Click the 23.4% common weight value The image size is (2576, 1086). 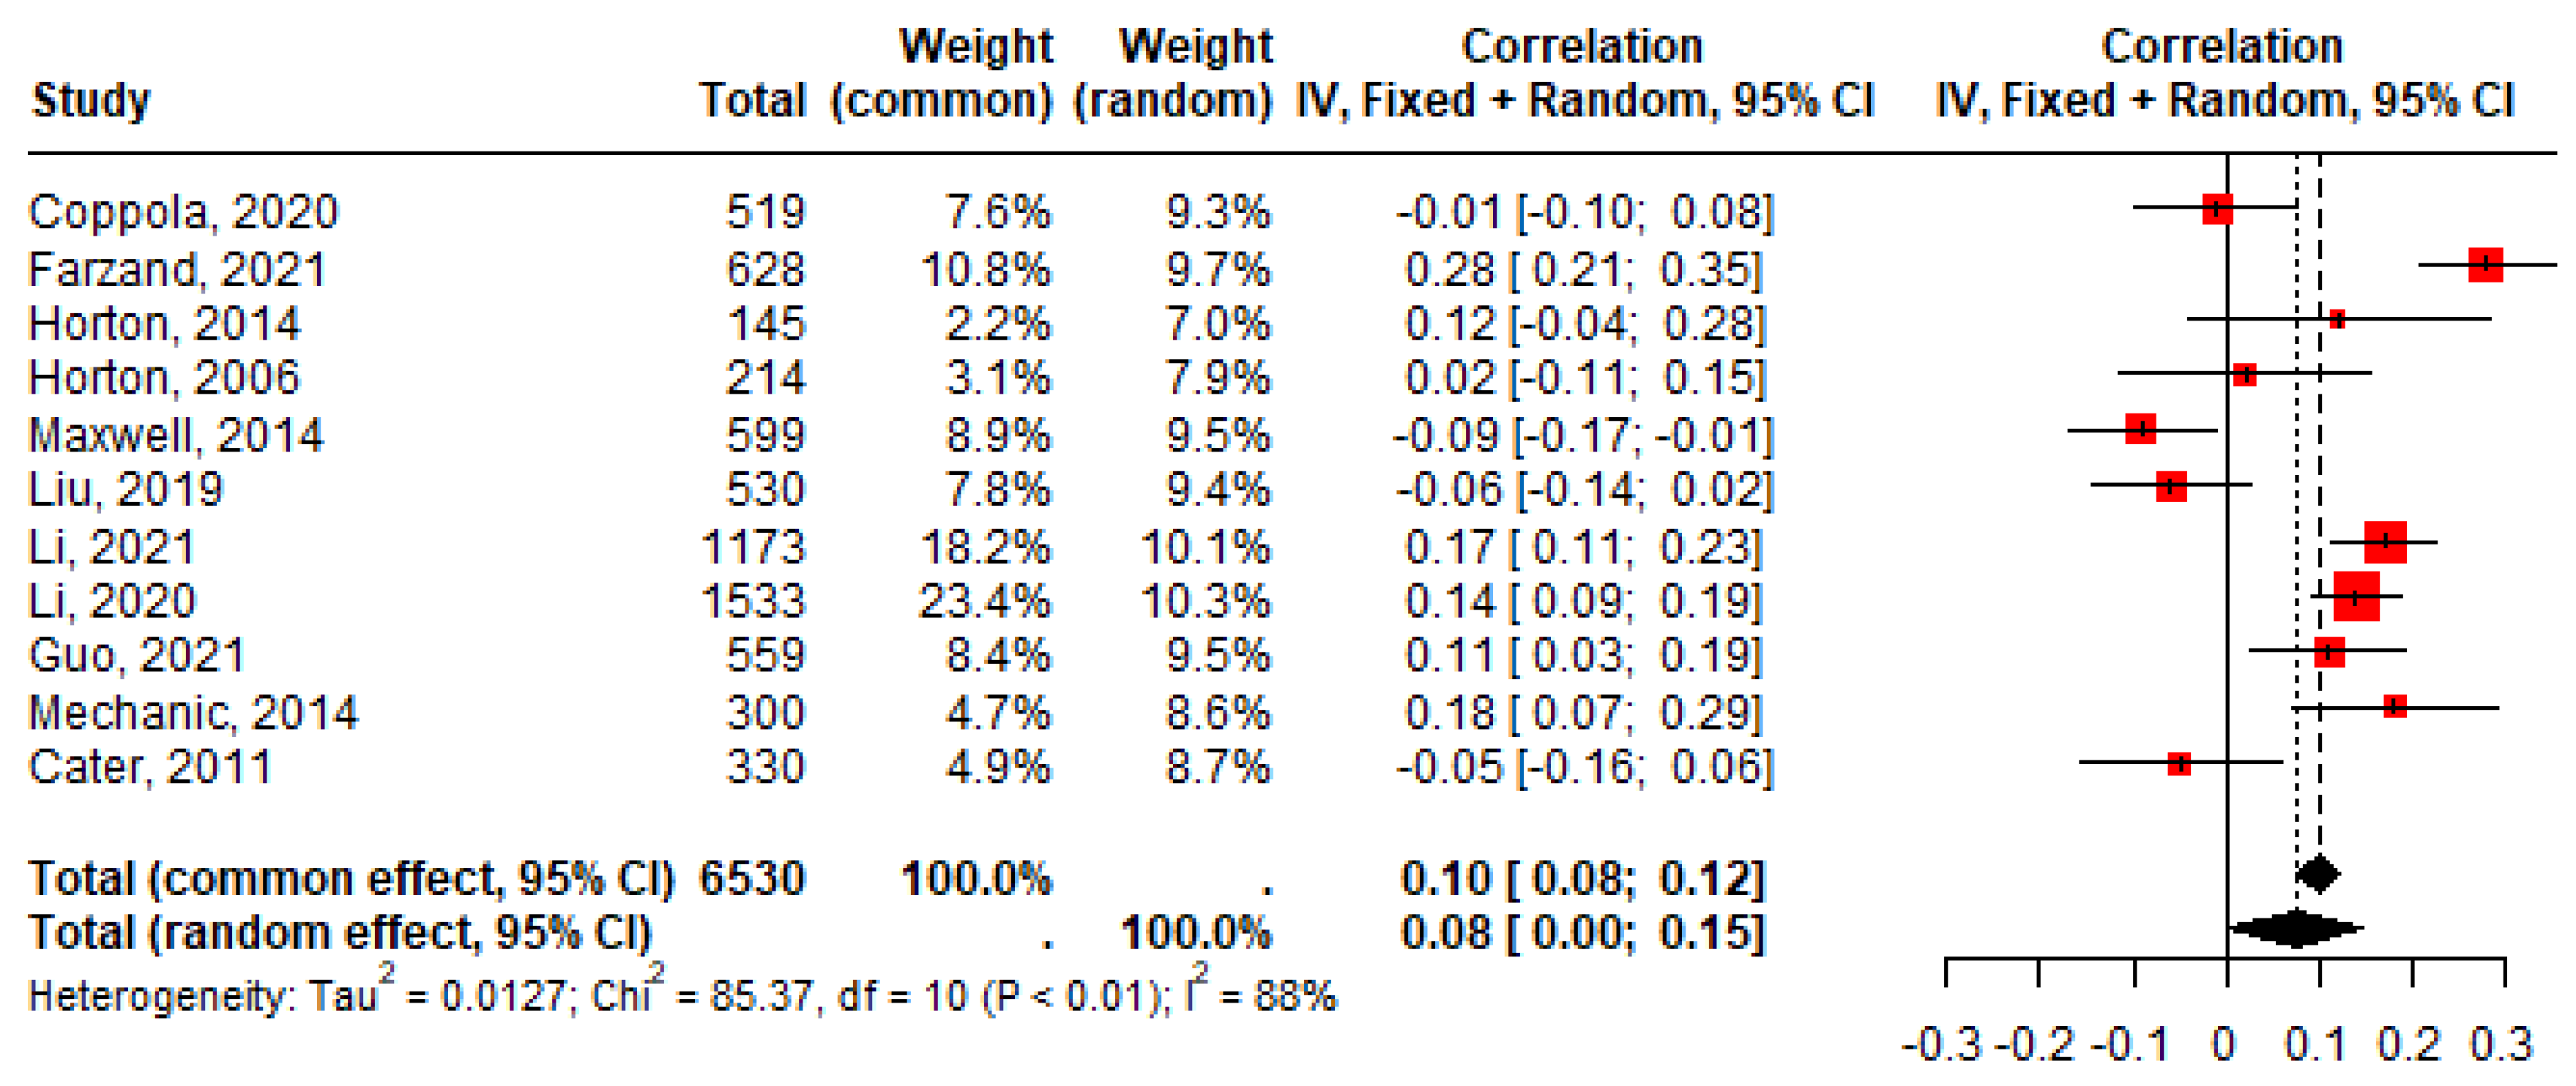(x=985, y=602)
